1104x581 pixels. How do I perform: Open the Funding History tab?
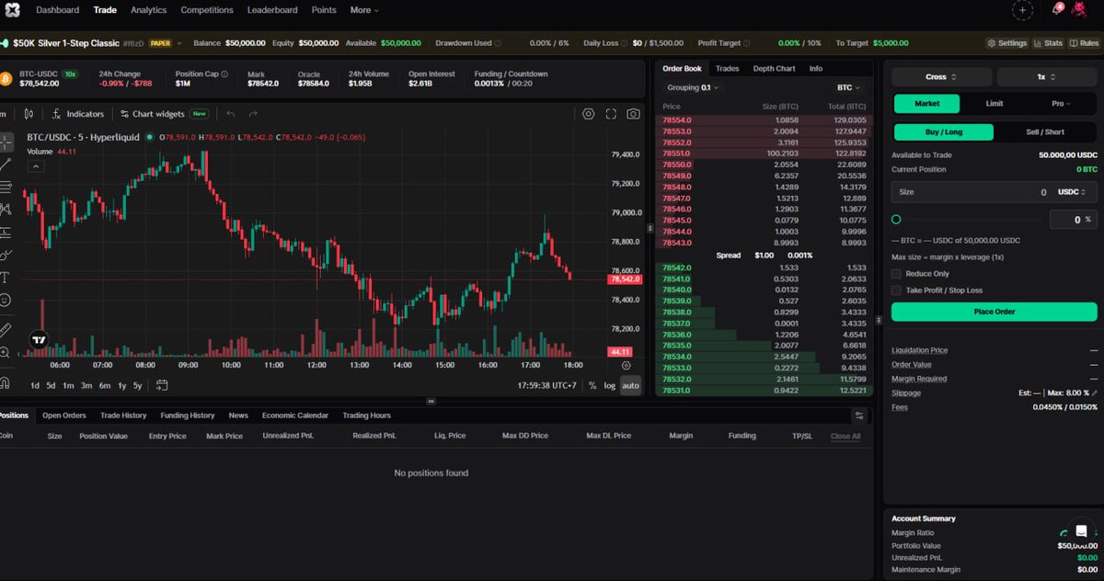click(188, 416)
